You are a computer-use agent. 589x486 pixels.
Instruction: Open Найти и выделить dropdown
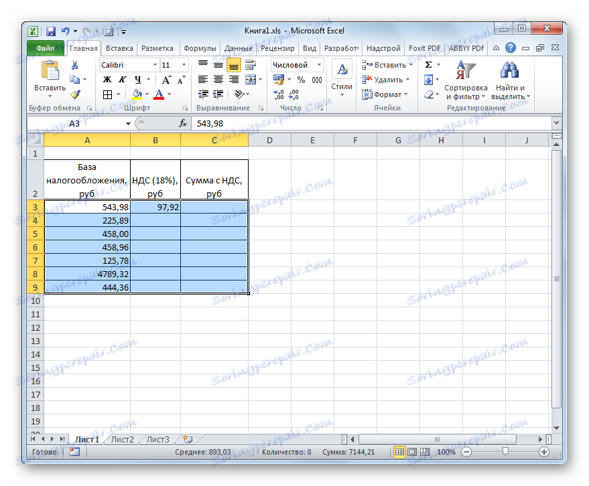510,80
